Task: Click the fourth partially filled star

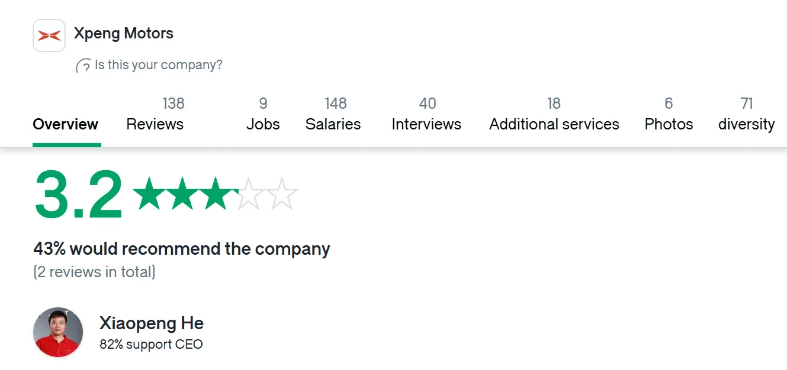Action: point(249,194)
